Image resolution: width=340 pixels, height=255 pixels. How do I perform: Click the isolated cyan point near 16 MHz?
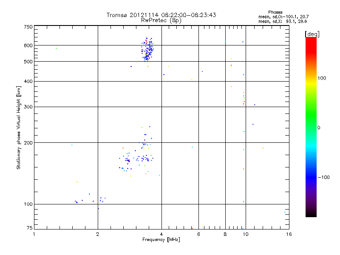coord(285,212)
